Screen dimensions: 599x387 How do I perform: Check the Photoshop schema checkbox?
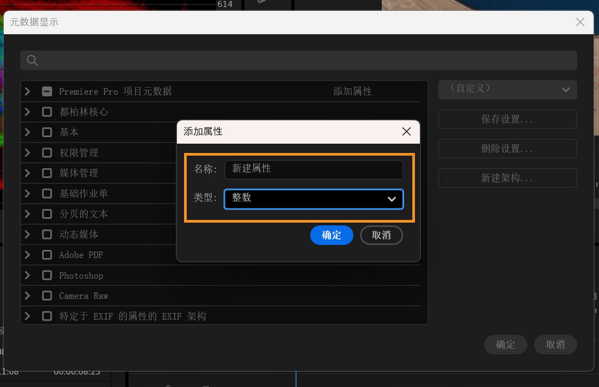(x=47, y=275)
